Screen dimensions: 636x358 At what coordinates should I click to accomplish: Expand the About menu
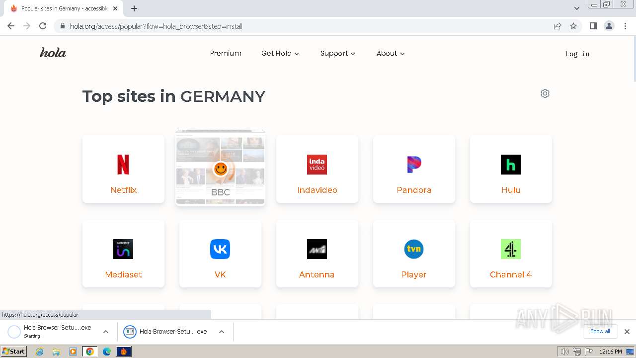(x=391, y=53)
